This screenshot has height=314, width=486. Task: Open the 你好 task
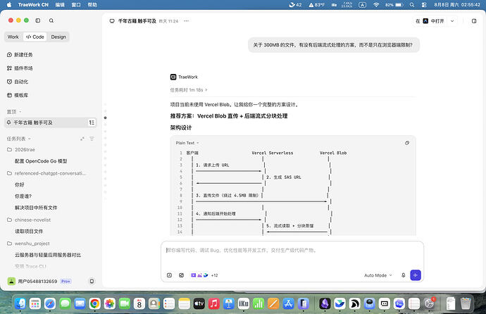[20, 184]
